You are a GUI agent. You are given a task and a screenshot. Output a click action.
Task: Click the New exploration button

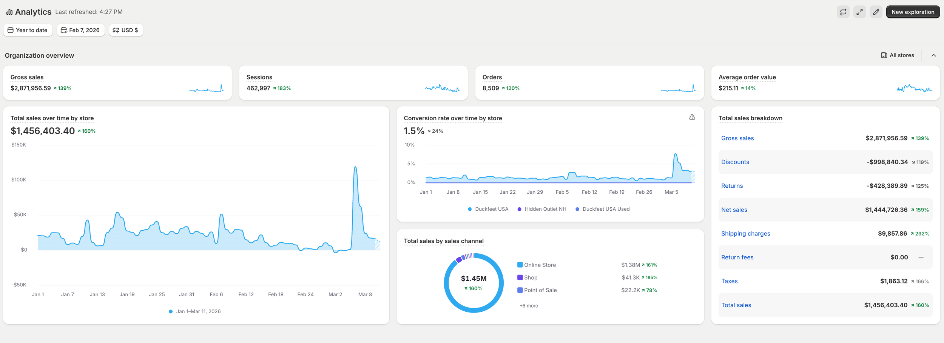[913, 12]
